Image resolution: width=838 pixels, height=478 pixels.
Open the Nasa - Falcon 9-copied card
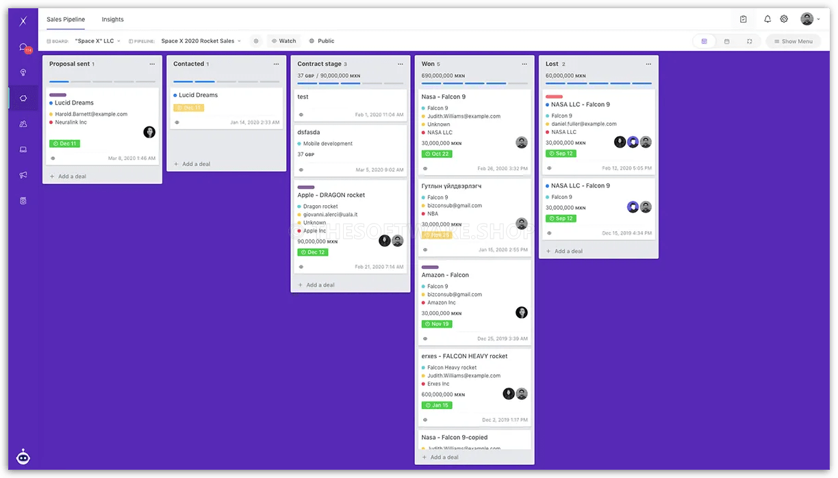point(455,438)
